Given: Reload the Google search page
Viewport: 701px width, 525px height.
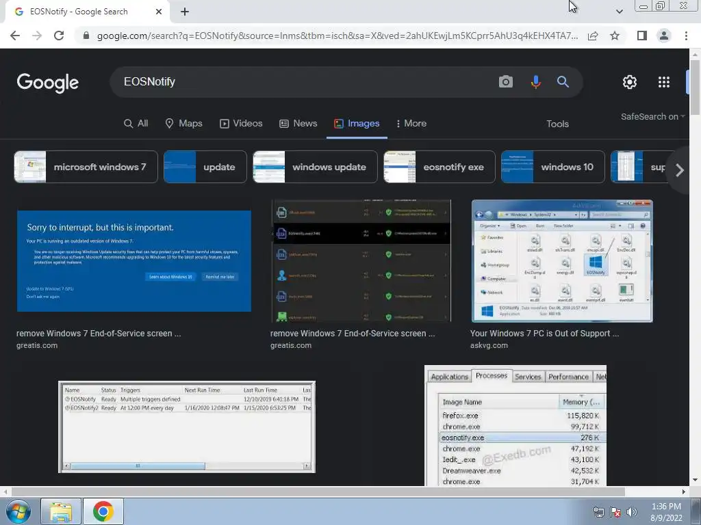Looking at the screenshot, I should [59, 36].
